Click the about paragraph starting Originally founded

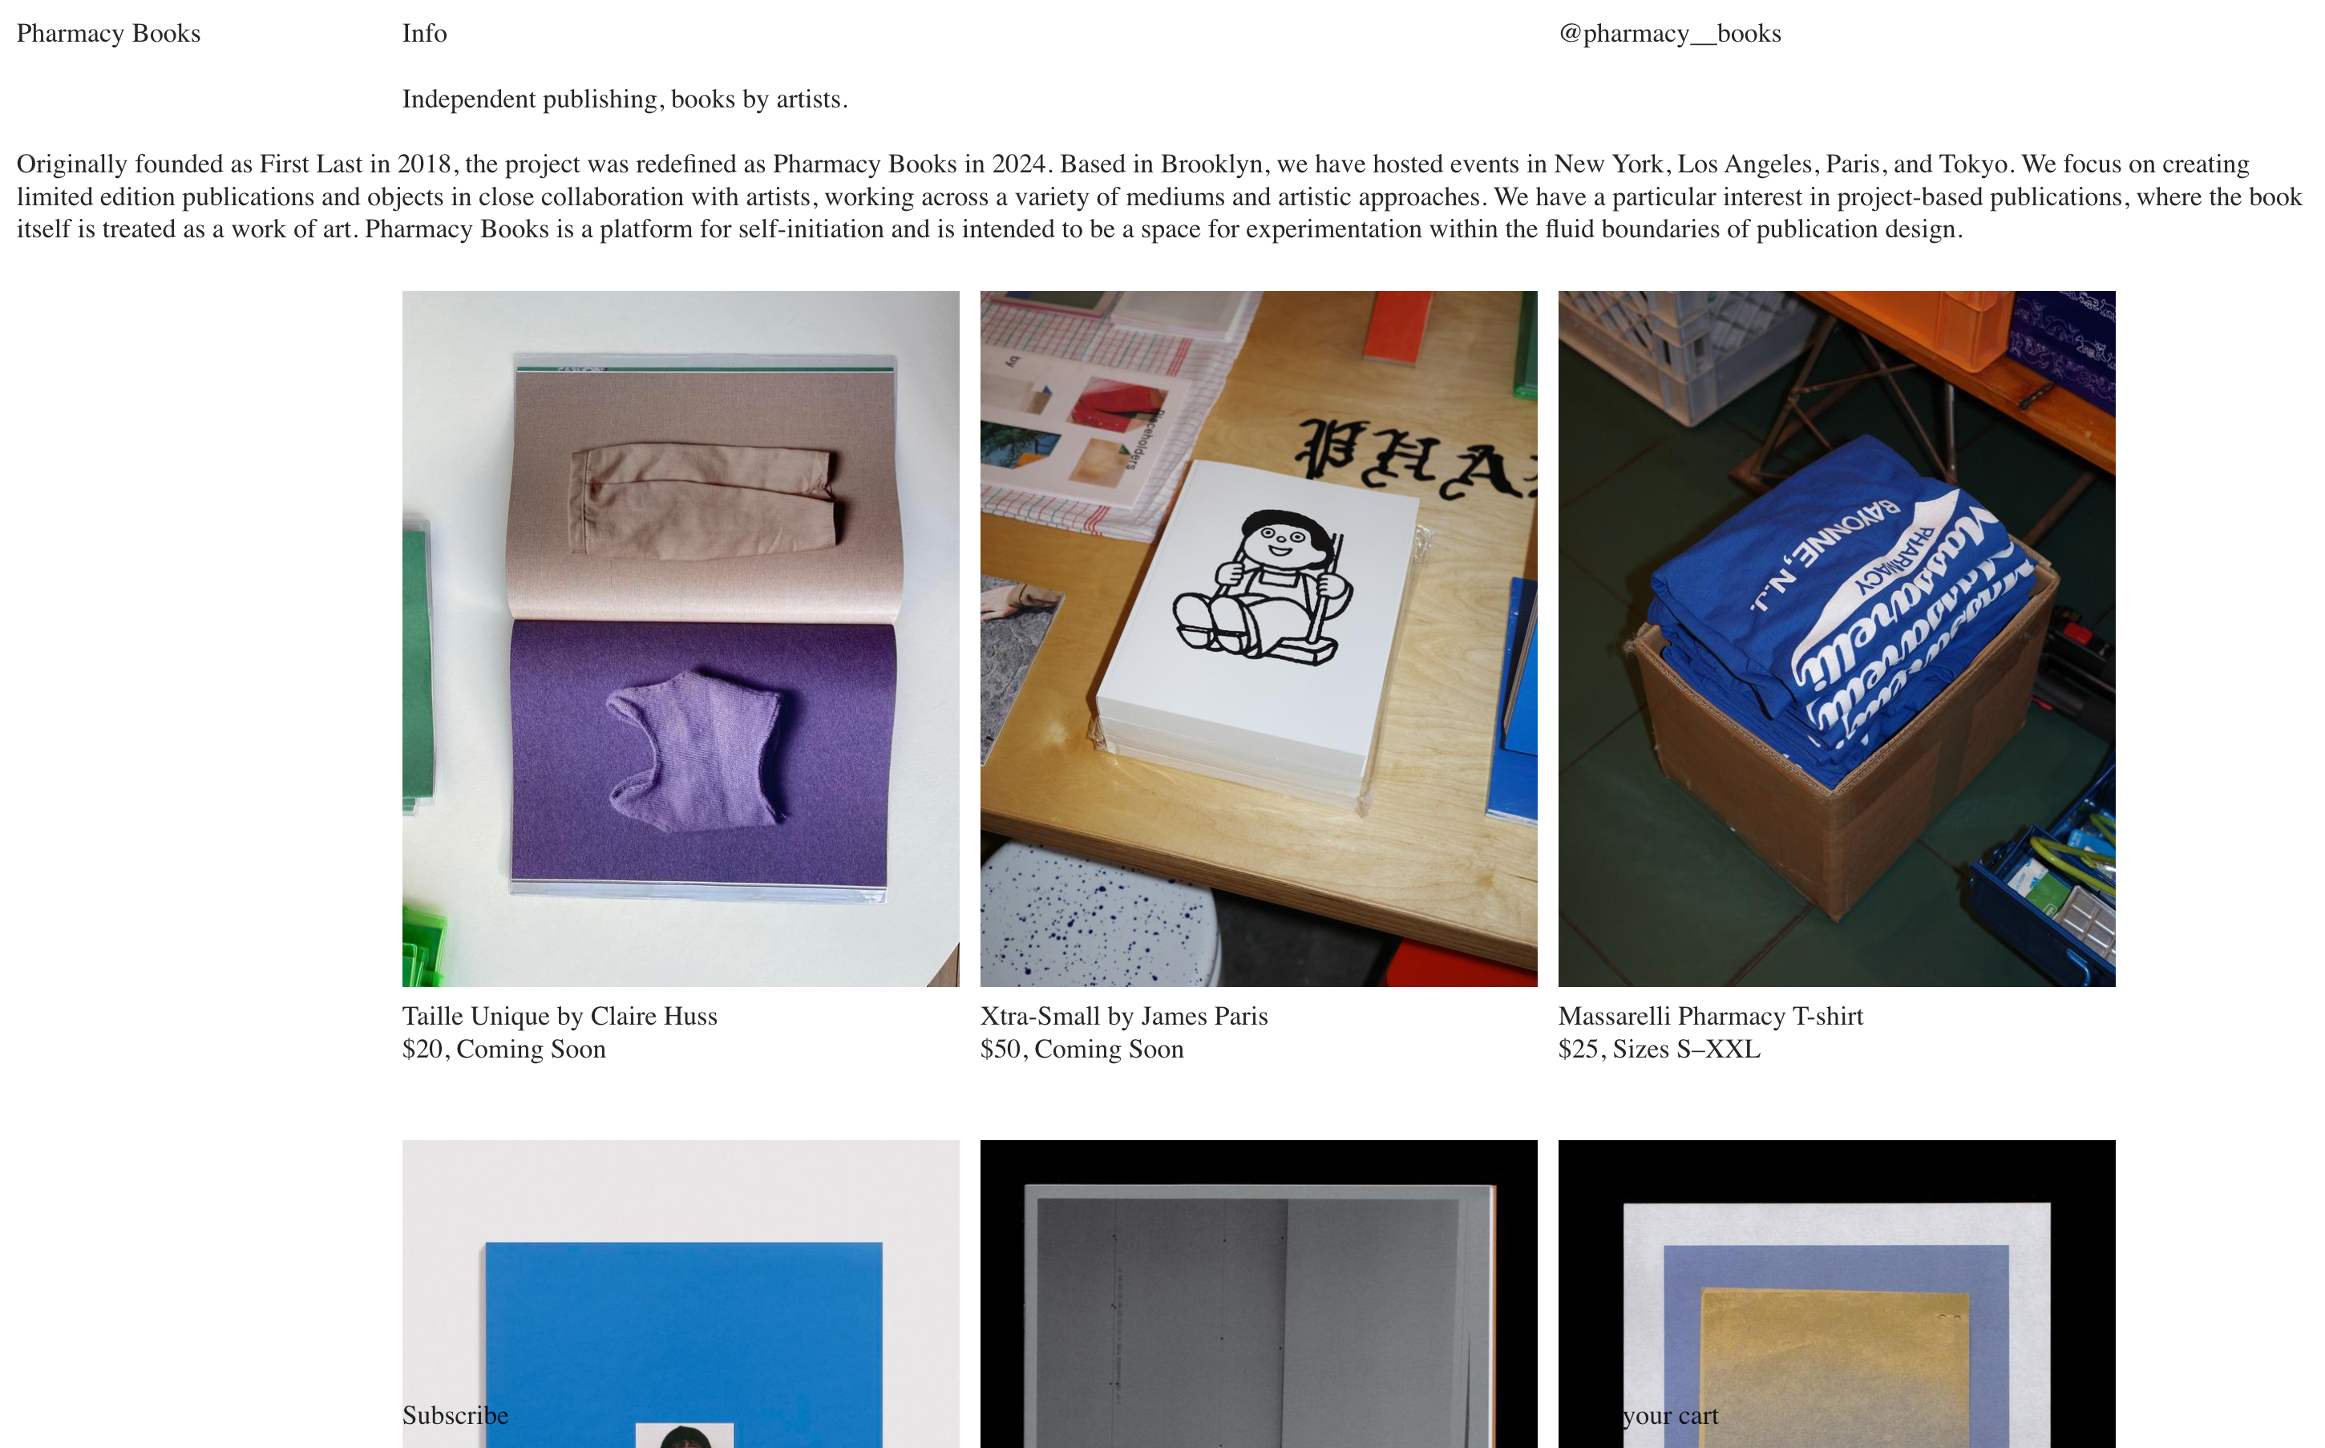pos(1158,196)
